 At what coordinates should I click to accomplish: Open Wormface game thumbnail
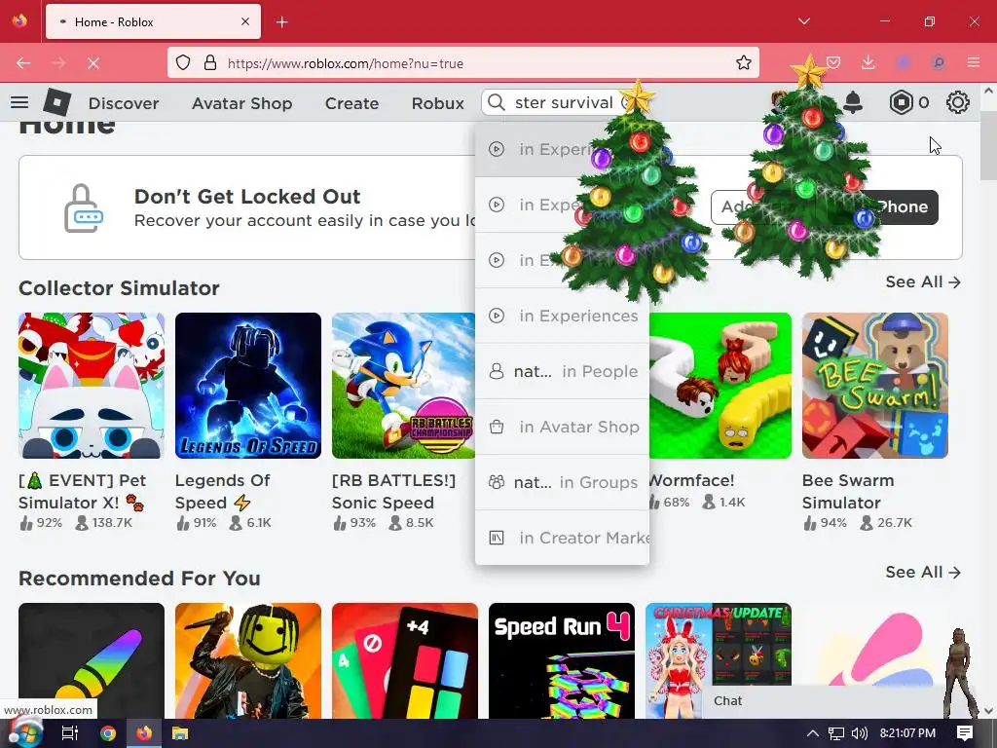[720, 386]
